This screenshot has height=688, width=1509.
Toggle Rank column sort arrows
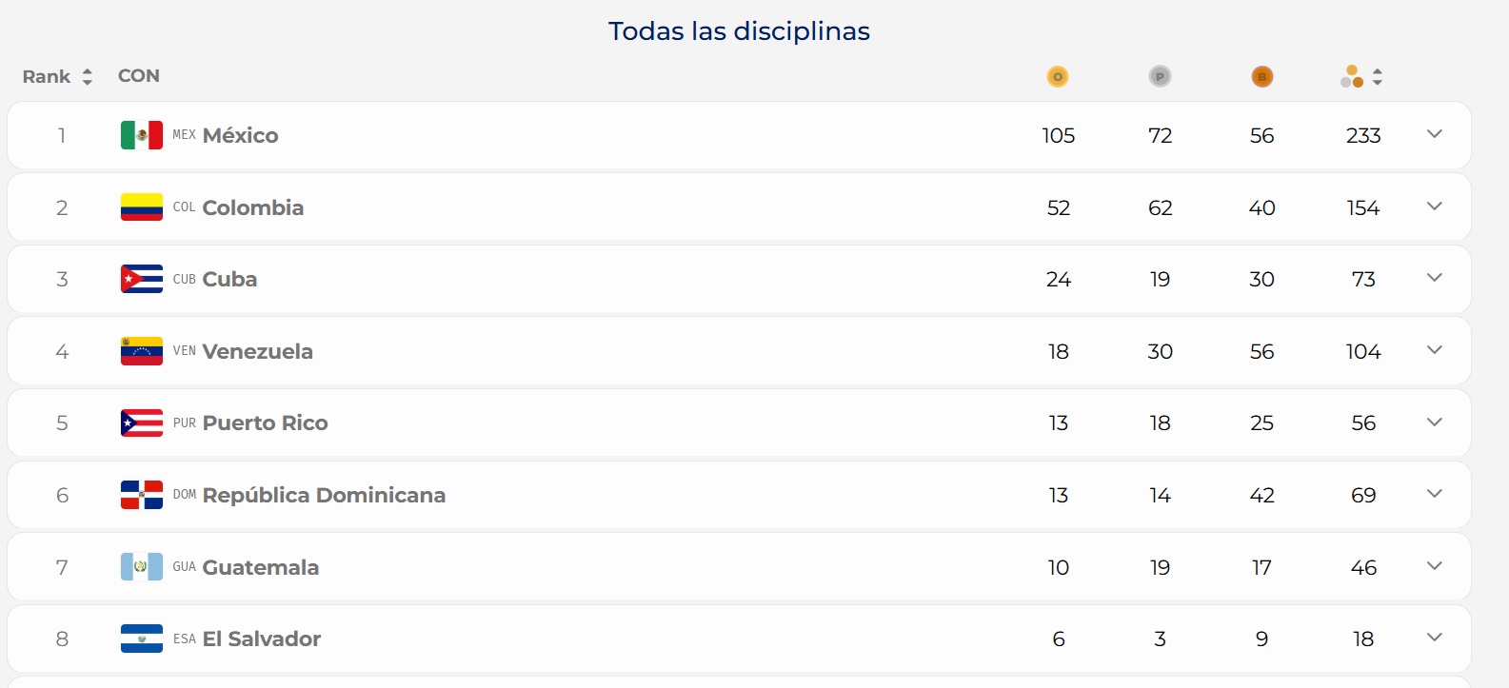[x=88, y=77]
